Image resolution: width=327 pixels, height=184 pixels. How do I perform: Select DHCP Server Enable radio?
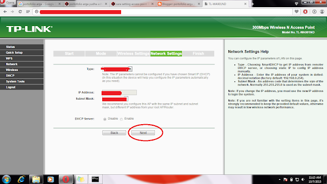[x=122, y=119]
